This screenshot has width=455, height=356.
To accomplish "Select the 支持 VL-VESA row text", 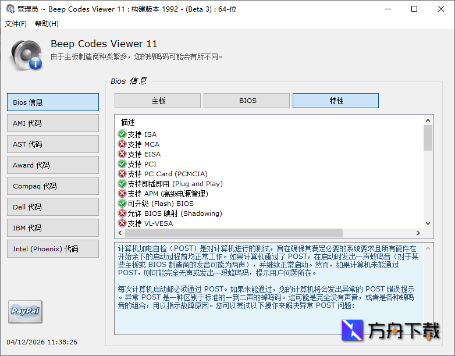I will pos(150,223).
